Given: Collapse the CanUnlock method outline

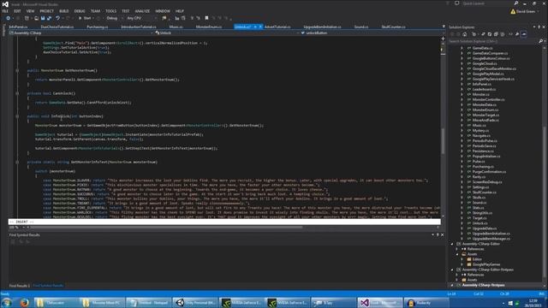Looking at the screenshot, I should pyautogui.click(x=17, y=93).
